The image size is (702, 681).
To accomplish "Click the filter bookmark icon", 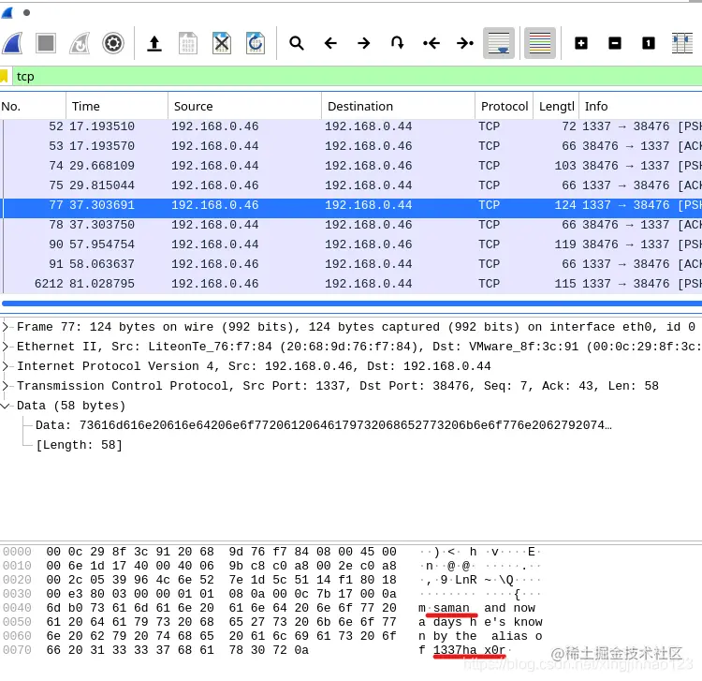I will tap(5, 76).
